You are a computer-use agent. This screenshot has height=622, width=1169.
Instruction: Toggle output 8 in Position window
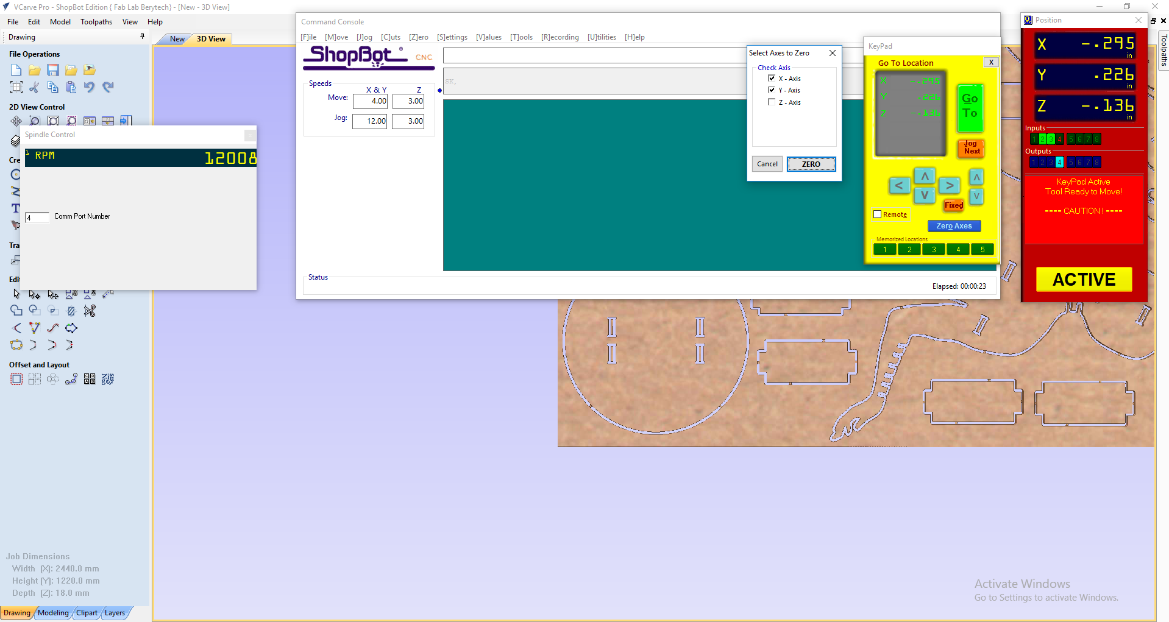click(x=1096, y=162)
